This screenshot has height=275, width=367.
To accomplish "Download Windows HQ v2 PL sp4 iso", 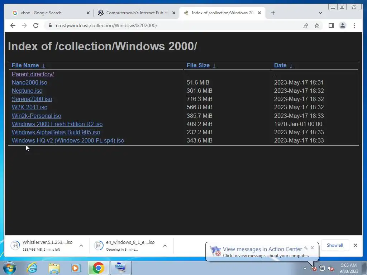I will click(68, 140).
